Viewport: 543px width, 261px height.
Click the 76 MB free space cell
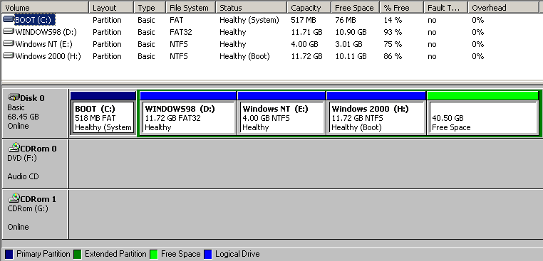(346, 20)
